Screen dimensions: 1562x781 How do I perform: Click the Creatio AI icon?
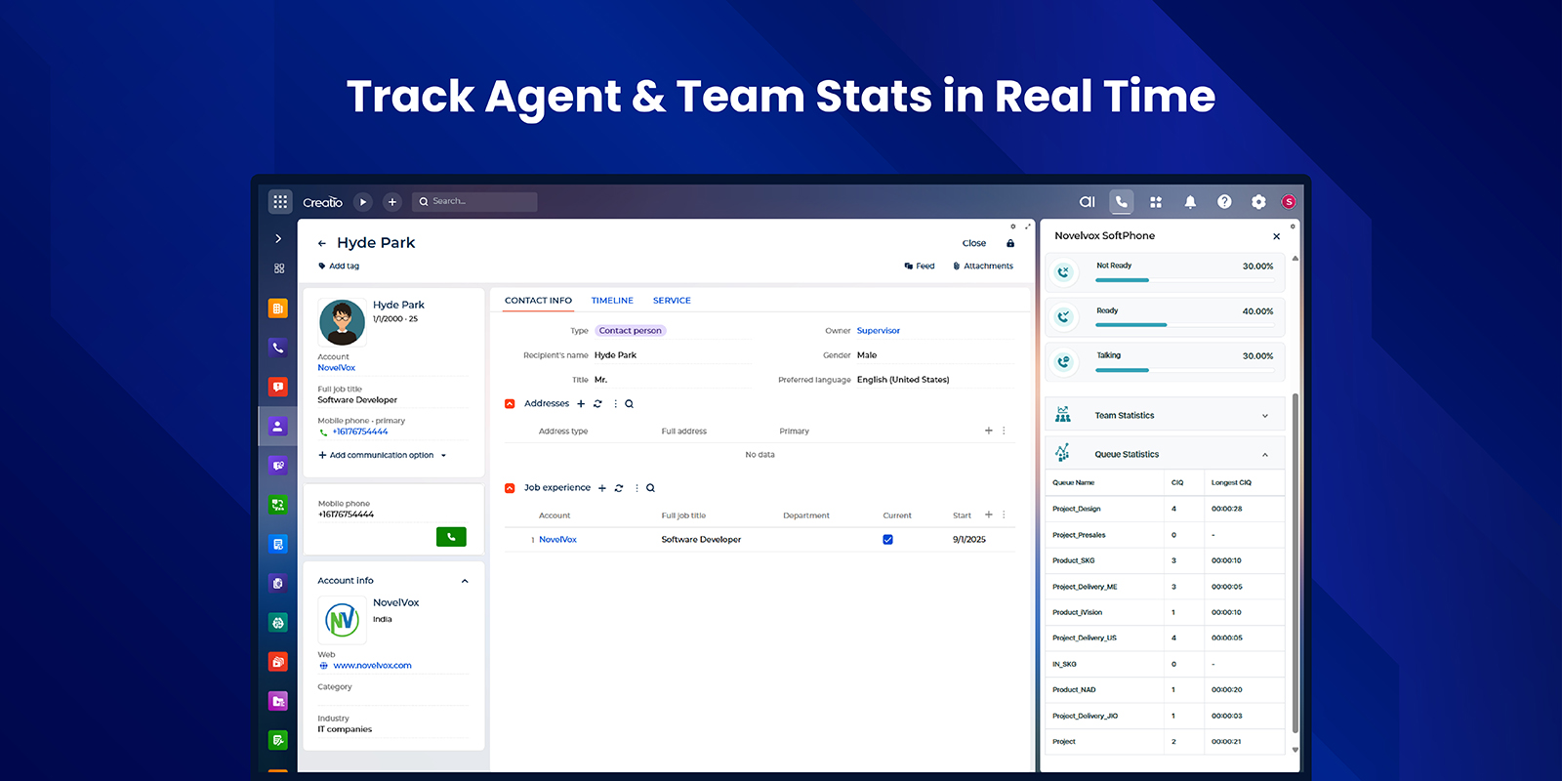(1087, 201)
